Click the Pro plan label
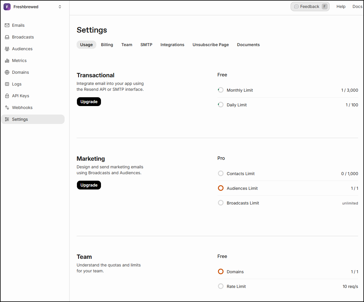 [221, 158]
